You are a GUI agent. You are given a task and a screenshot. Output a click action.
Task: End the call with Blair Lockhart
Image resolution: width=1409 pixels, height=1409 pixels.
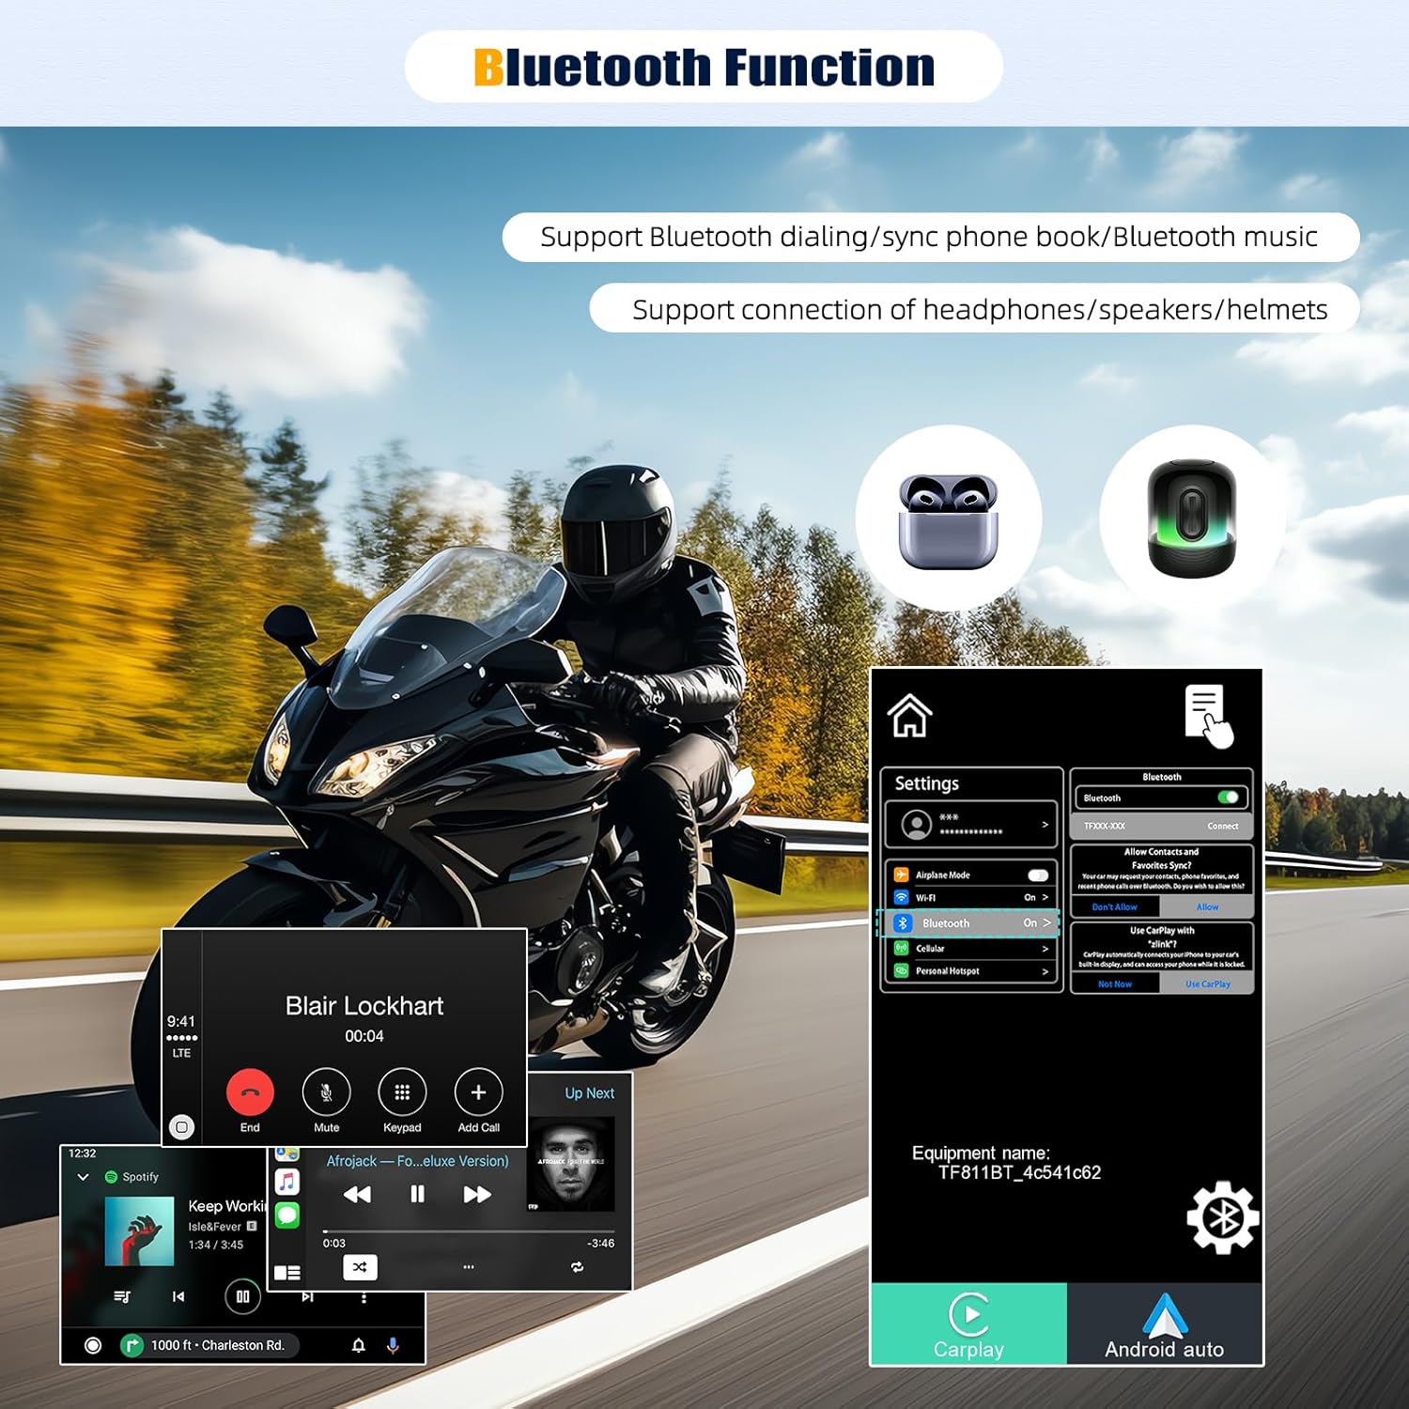pyautogui.click(x=250, y=1092)
